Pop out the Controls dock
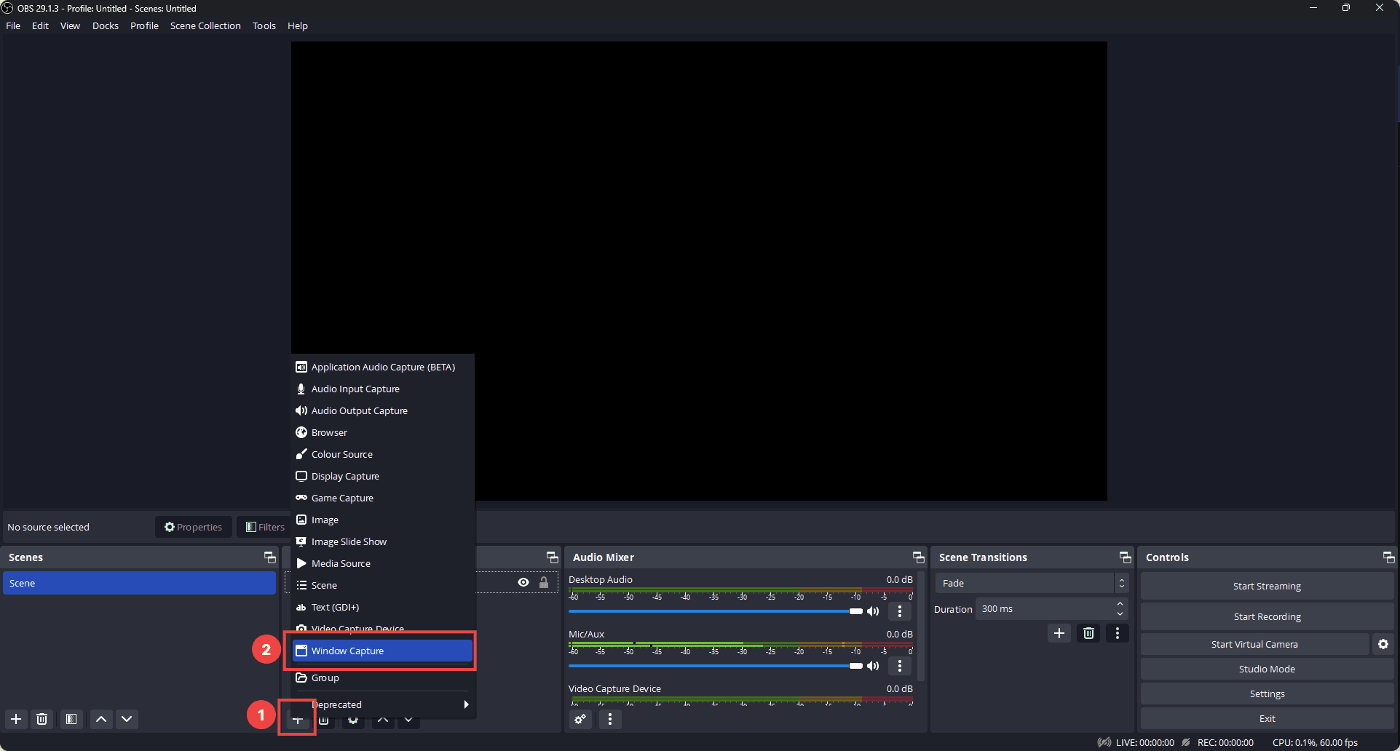 (x=1389, y=557)
